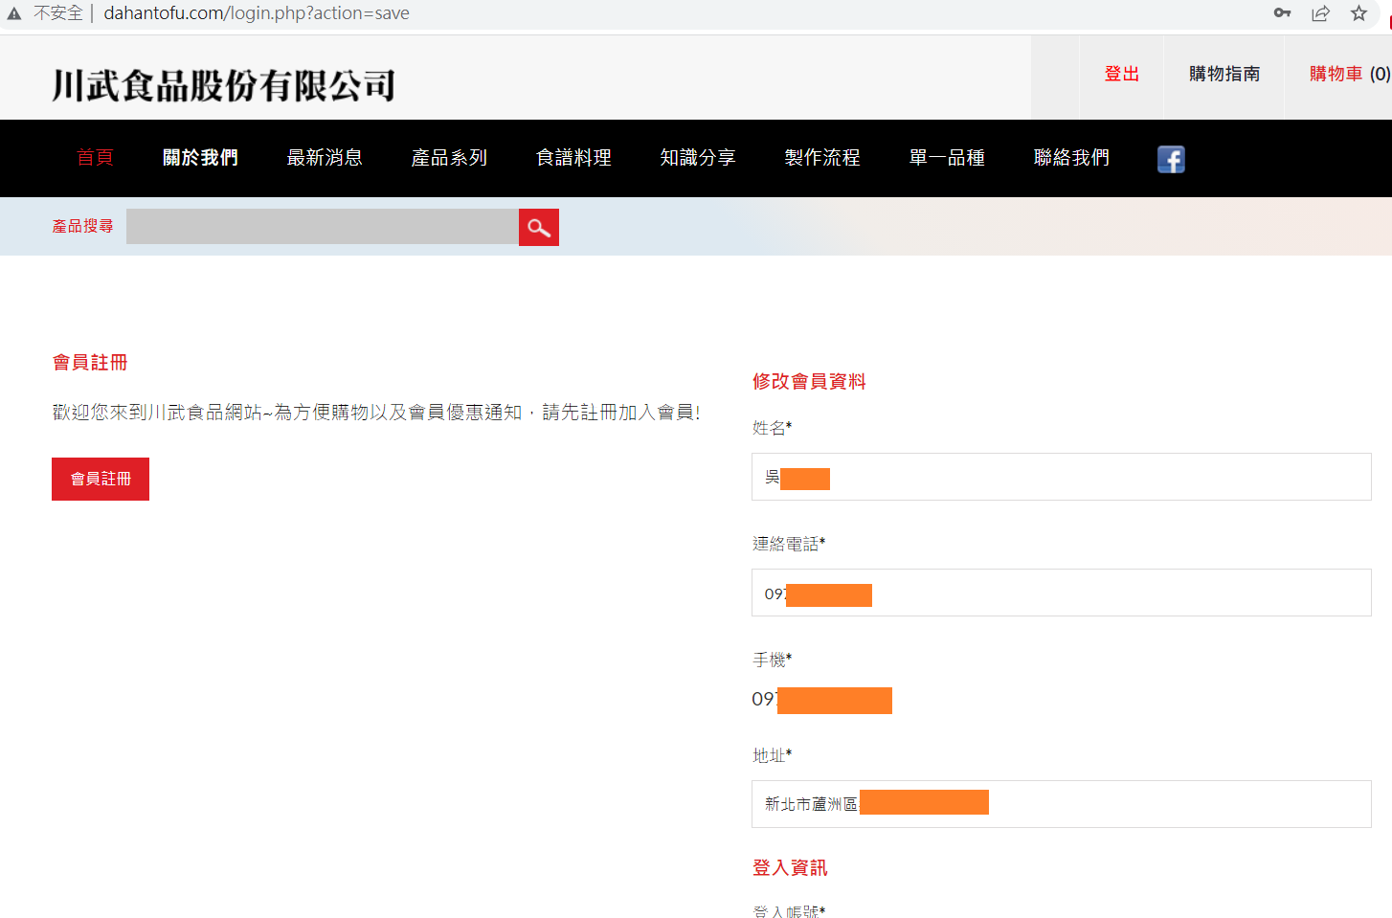The image size is (1392, 918).
Task: Open the 製作流程 menu item
Action: (x=822, y=158)
